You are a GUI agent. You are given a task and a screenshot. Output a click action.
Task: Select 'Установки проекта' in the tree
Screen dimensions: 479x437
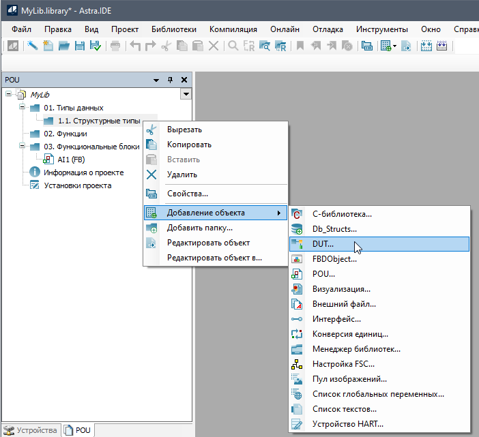(77, 185)
